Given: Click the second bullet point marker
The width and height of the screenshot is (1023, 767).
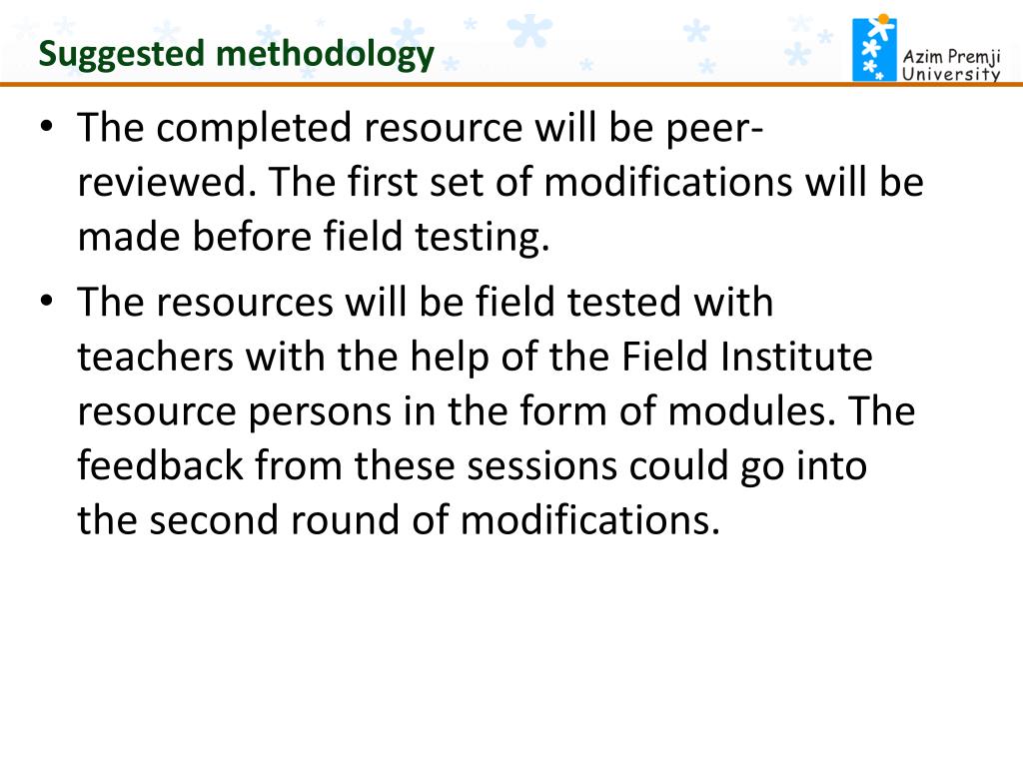Looking at the screenshot, I should (x=46, y=301).
